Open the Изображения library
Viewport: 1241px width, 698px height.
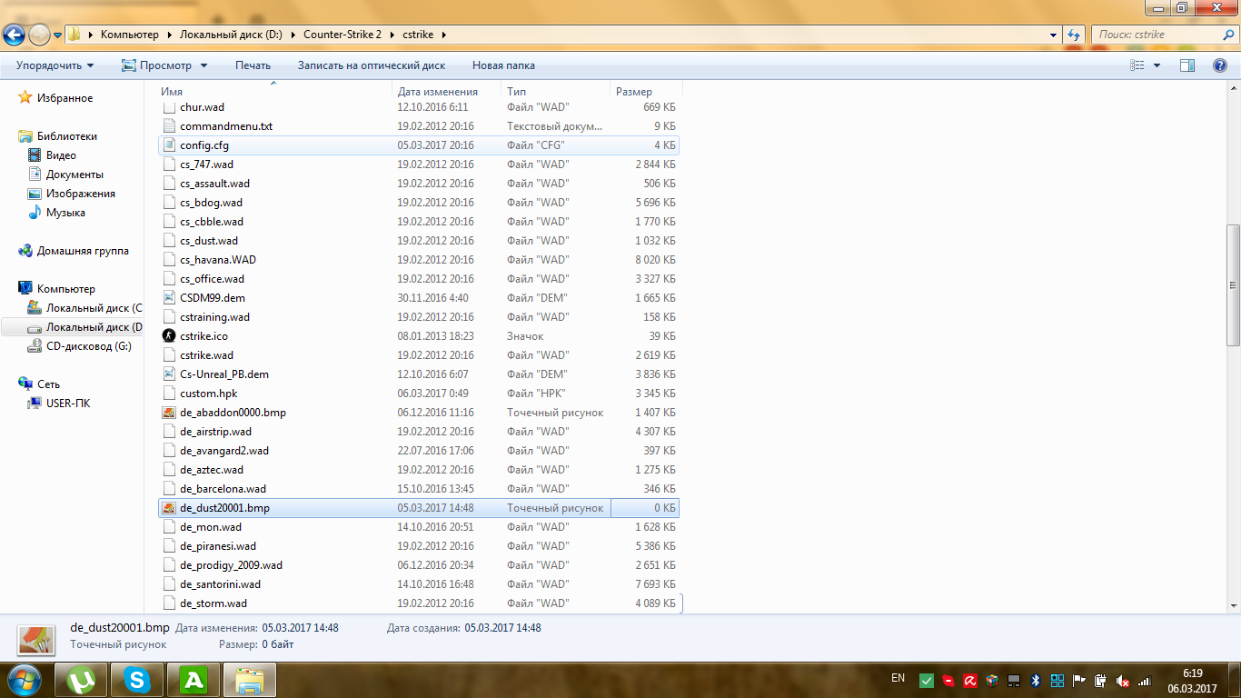point(80,194)
